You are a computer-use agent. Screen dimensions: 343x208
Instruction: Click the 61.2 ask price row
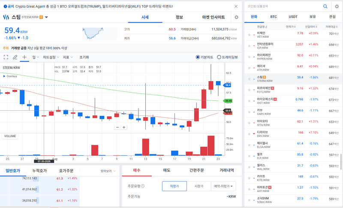pos(39,189)
